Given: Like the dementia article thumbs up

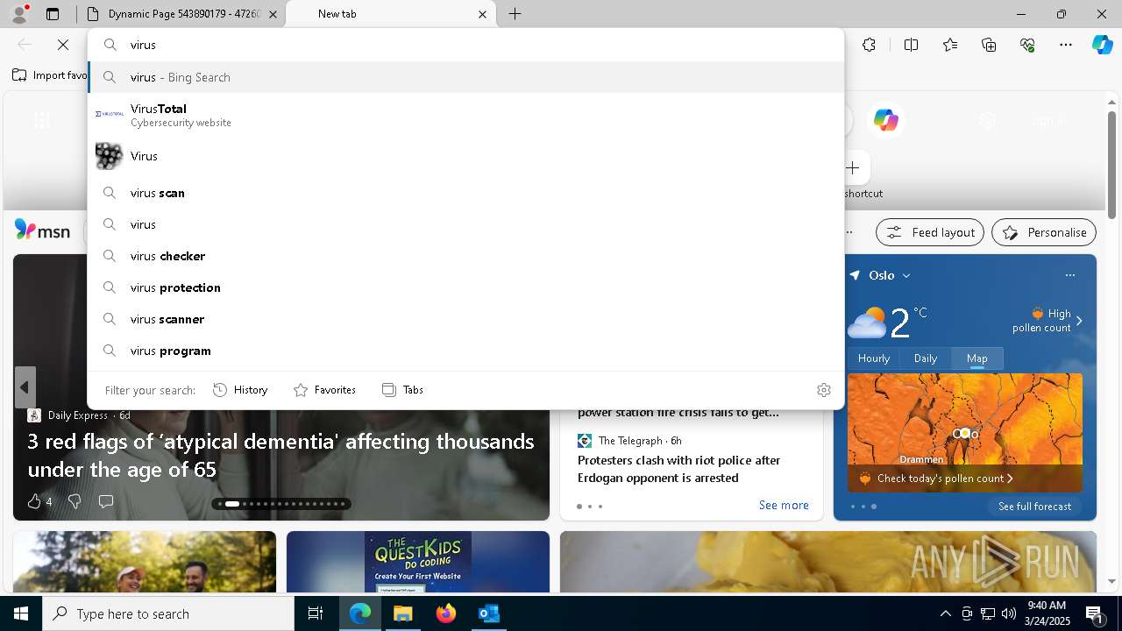Looking at the screenshot, I should click(x=34, y=501).
